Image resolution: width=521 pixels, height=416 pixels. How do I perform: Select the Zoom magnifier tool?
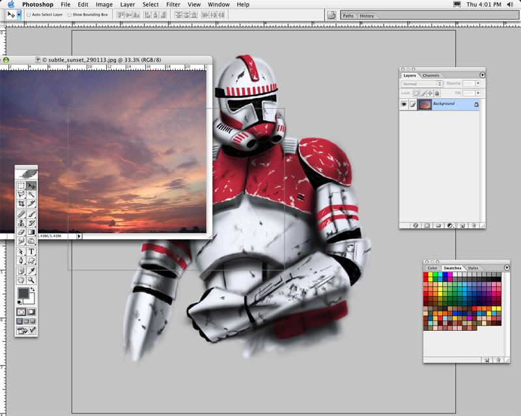click(x=31, y=280)
